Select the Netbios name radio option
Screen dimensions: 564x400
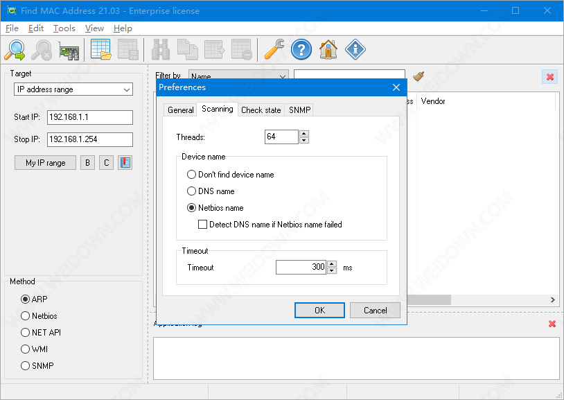pyautogui.click(x=215, y=208)
